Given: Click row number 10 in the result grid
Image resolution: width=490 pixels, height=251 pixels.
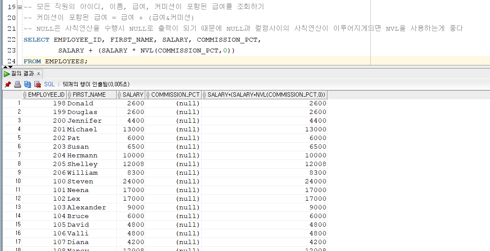Looking at the screenshot, I should pos(12,181).
